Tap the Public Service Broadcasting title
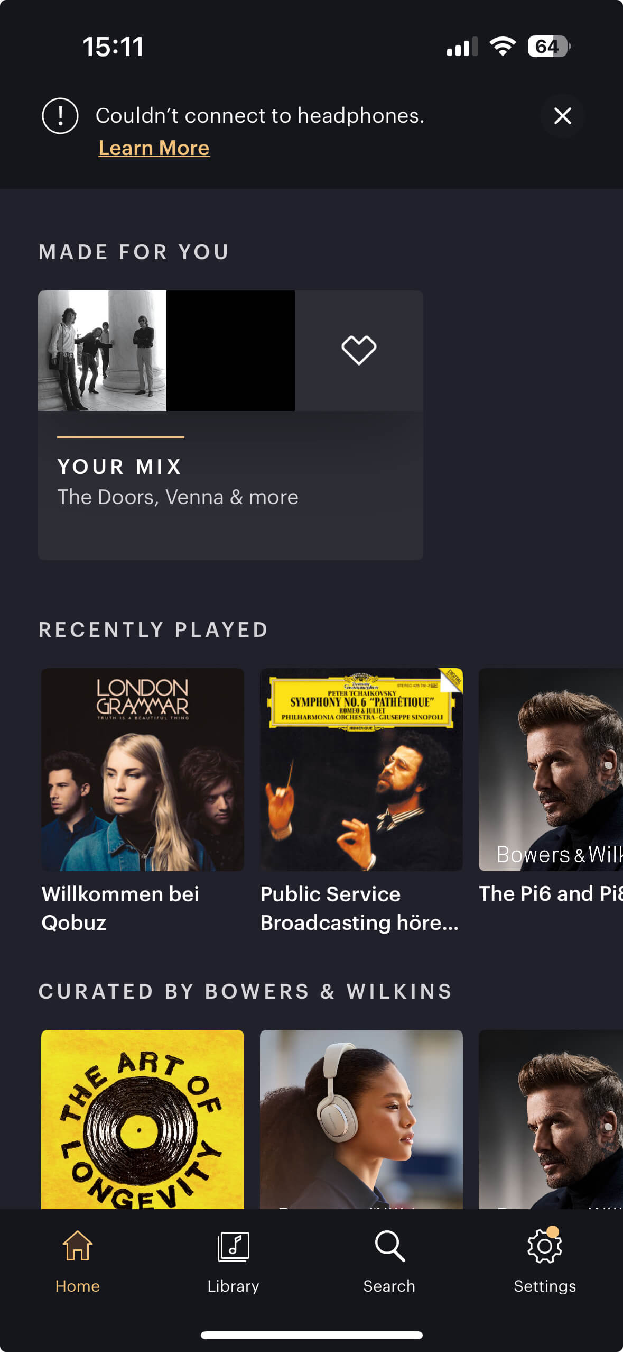Viewport: 623px width, 1352px height. click(x=359, y=908)
